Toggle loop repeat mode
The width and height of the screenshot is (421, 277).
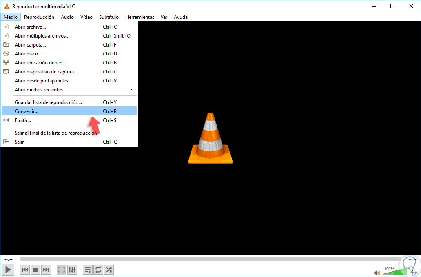tap(98, 270)
